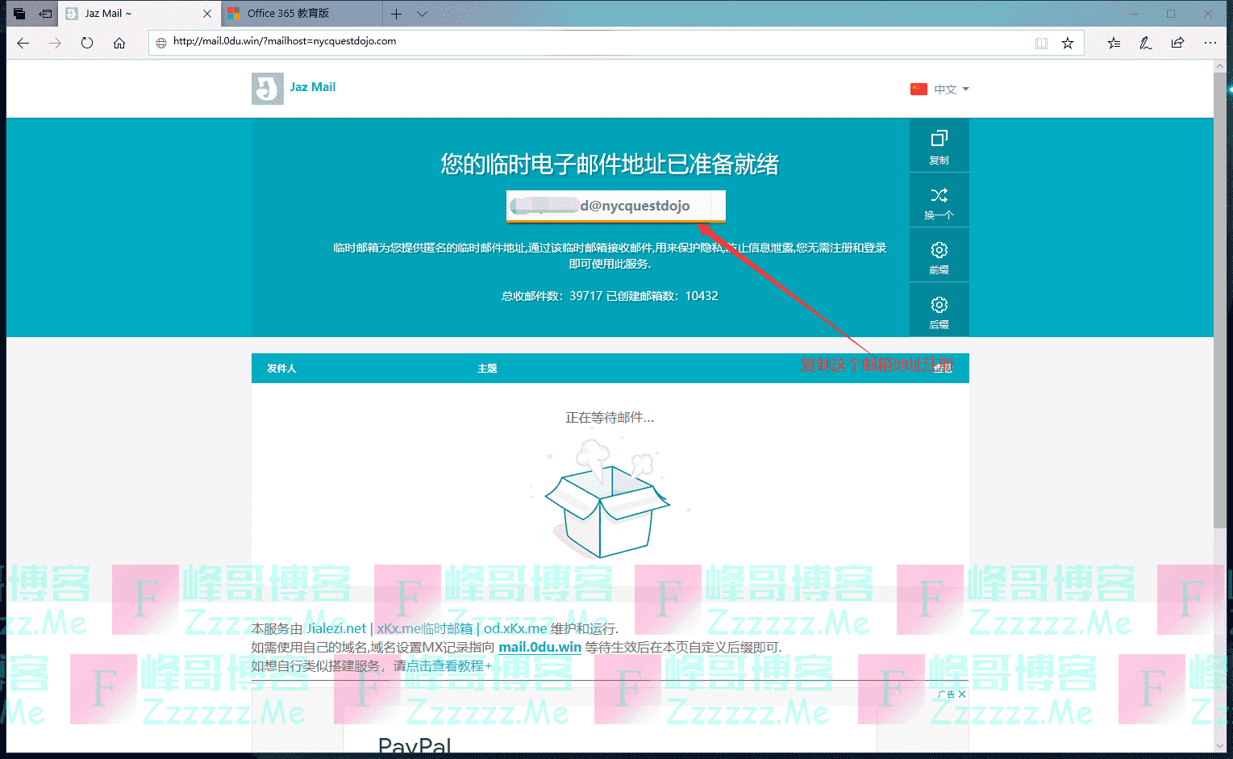1233x759 pixels.
Task: Click the browser refresh icon
Action: 87,43
